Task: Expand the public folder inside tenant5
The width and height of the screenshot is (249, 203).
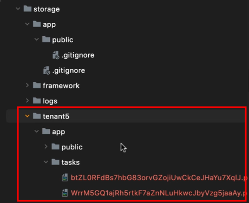Action: coord(46,147)
